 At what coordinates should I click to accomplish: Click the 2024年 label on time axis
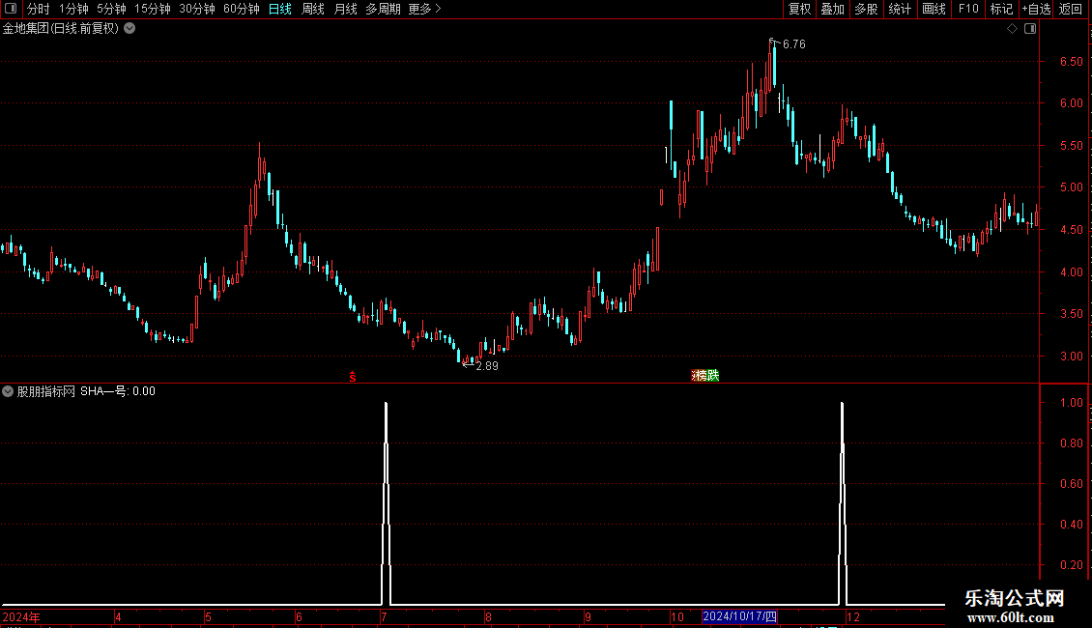point(21,616)
